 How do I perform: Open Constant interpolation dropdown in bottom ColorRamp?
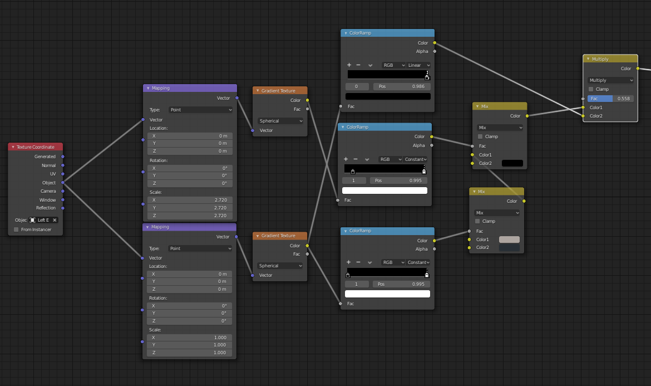click(x=418, y=262)
